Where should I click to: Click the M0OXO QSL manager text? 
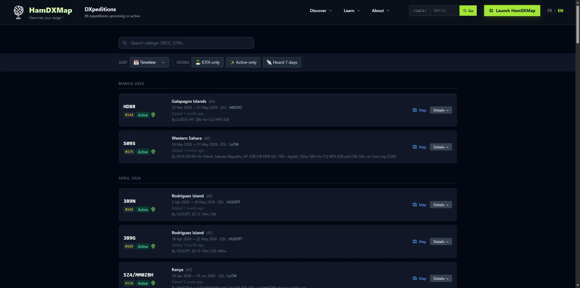click(x=236, y=108)
